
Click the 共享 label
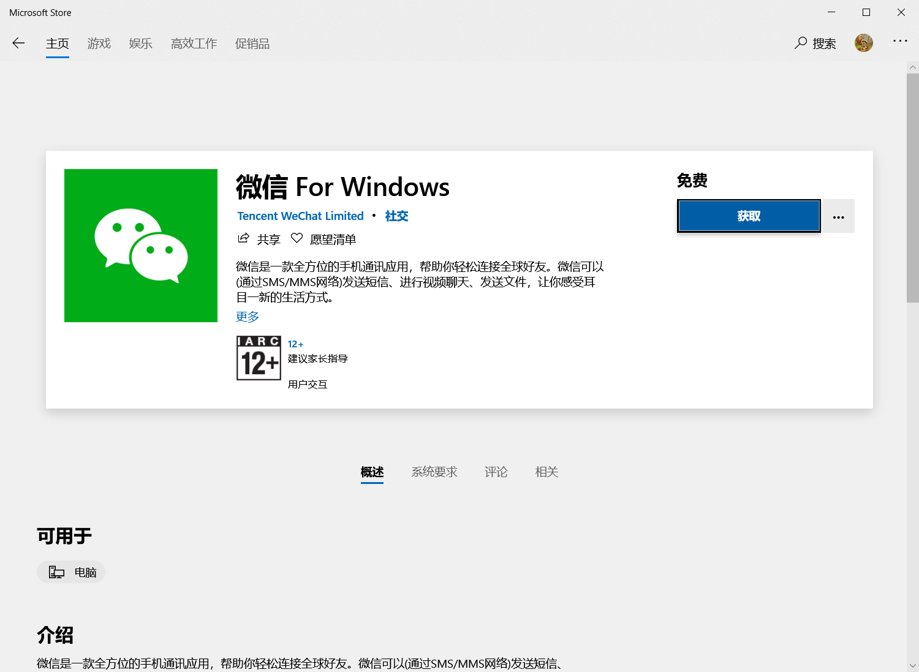[268, 240]
